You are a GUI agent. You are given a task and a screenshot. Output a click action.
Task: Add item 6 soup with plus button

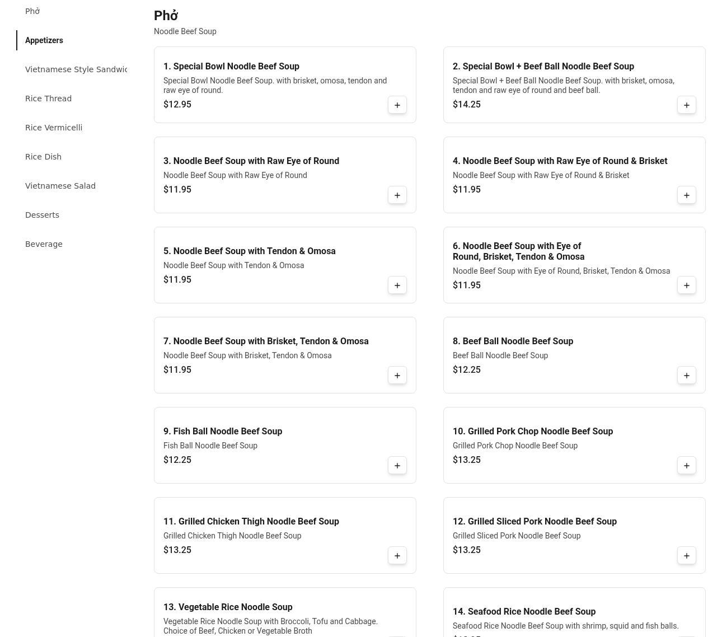[687, 285]
